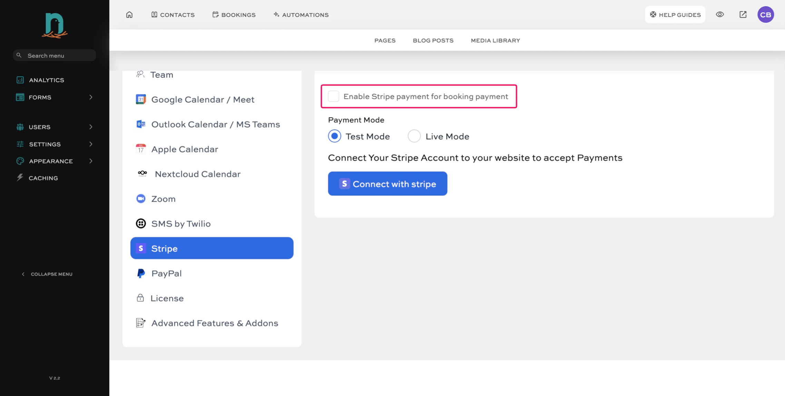Image resolution: width=785 pixels, height=396 pixels.
Task: Click the Google Calendar icon
Action: coord(140,99)
